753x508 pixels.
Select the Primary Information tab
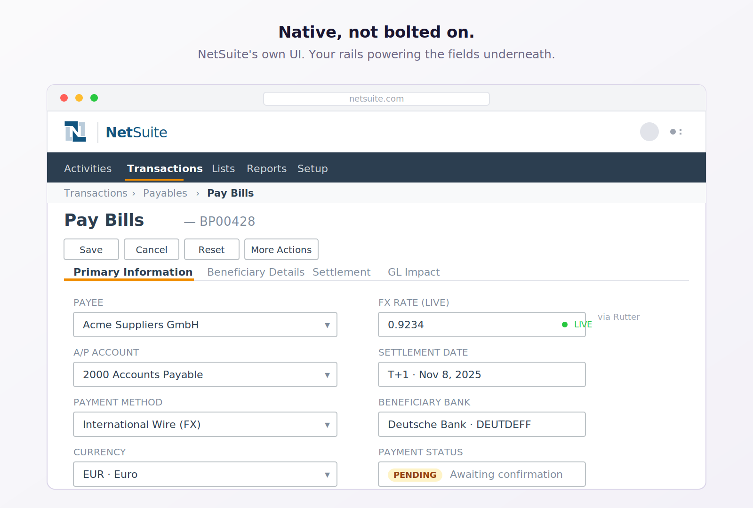133,272
